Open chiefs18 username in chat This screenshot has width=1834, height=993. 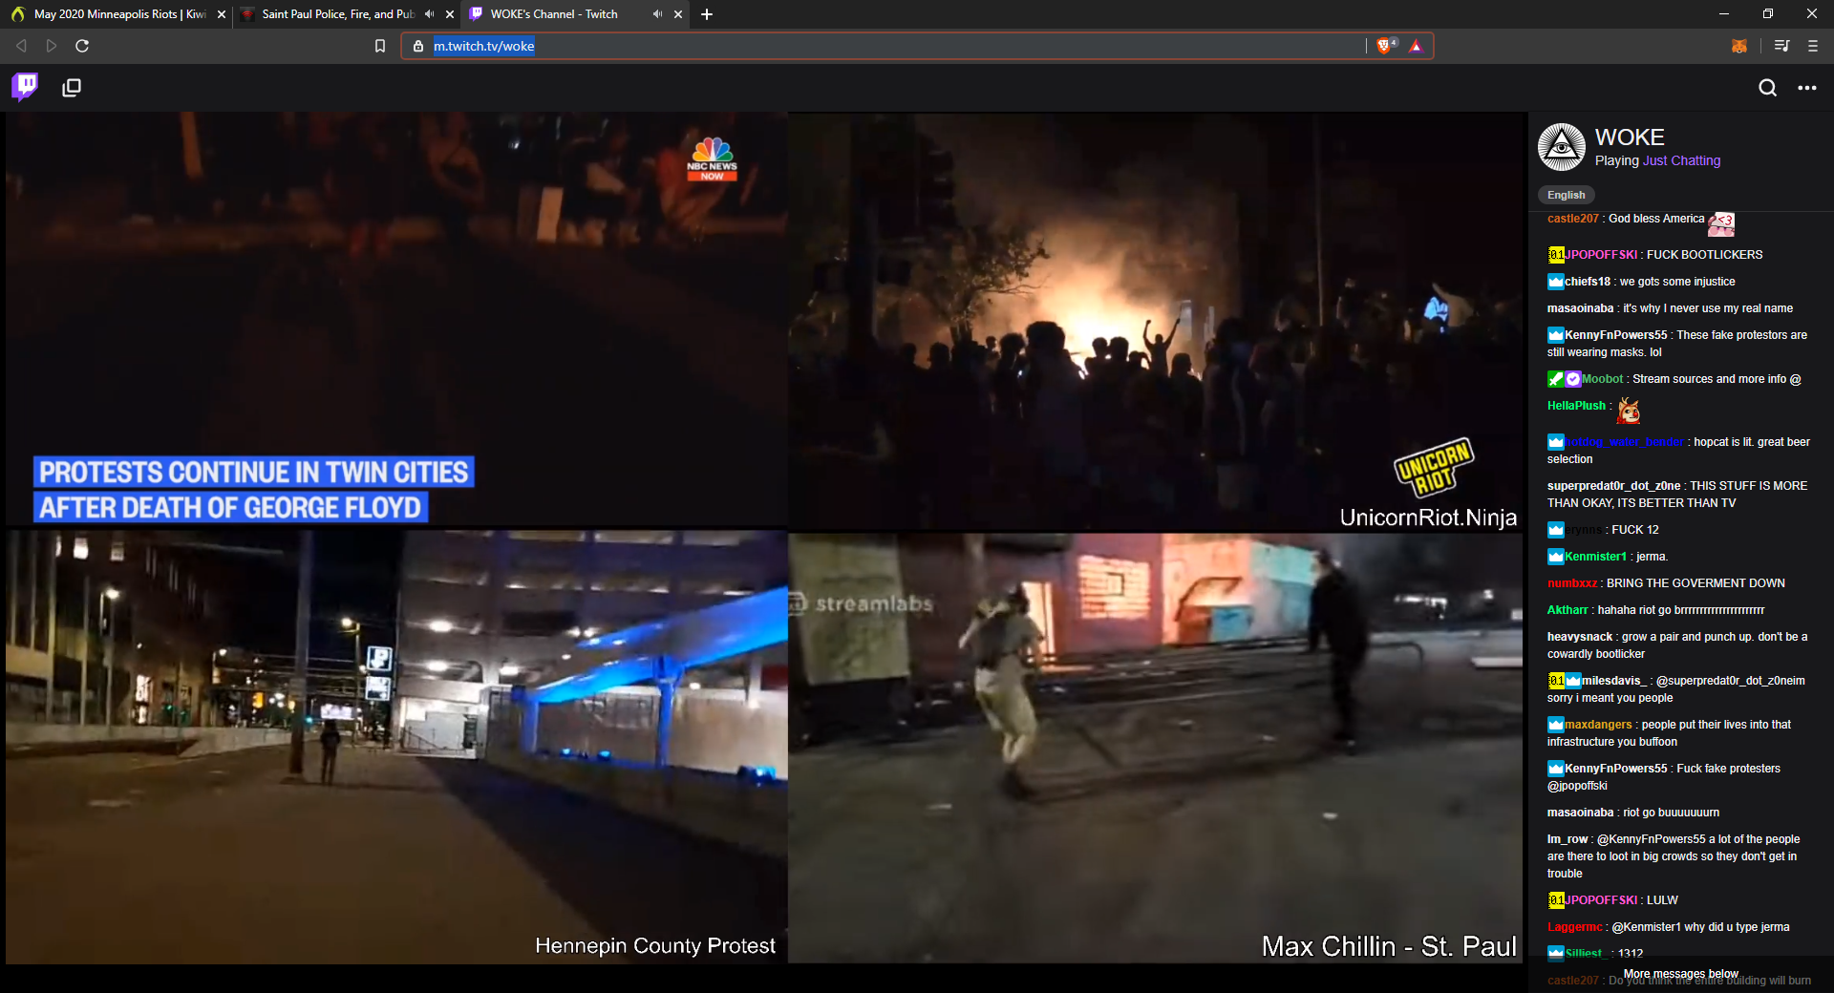coord(1588,282)
